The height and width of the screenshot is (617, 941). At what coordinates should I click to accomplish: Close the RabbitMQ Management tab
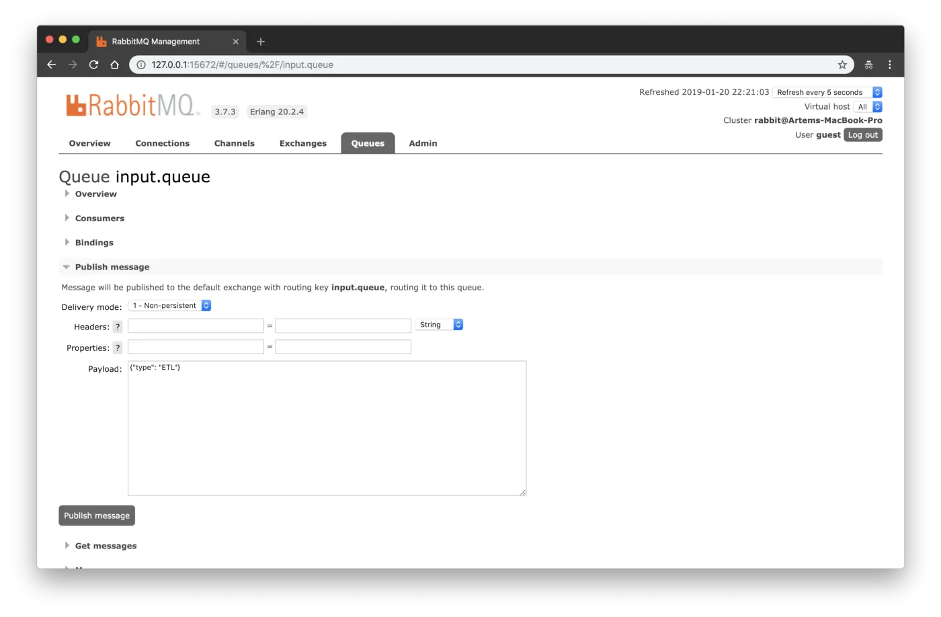[236, 42]
